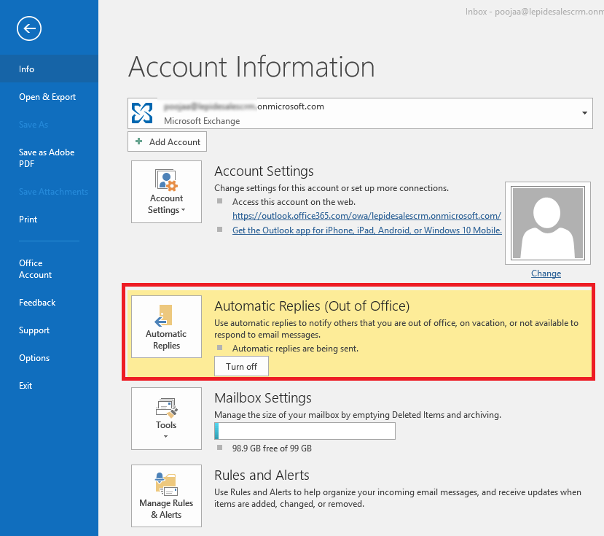Open Options from the sidebar
Image resolution: width=604 pixels, height=536 pixels.
pos(34,358)
